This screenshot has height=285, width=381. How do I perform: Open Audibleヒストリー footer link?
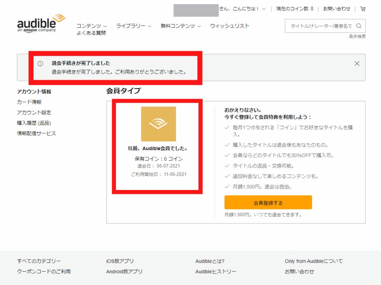pyautogui.click(x=216, y=271)
